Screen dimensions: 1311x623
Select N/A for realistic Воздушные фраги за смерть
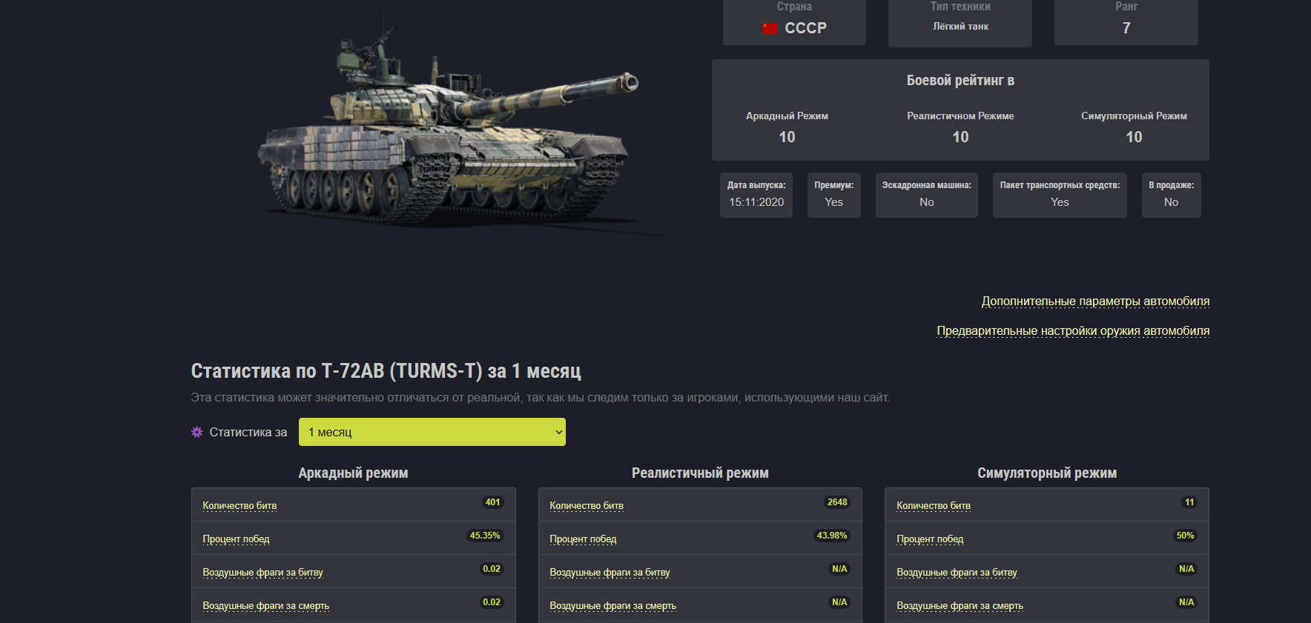click(839, 602)
